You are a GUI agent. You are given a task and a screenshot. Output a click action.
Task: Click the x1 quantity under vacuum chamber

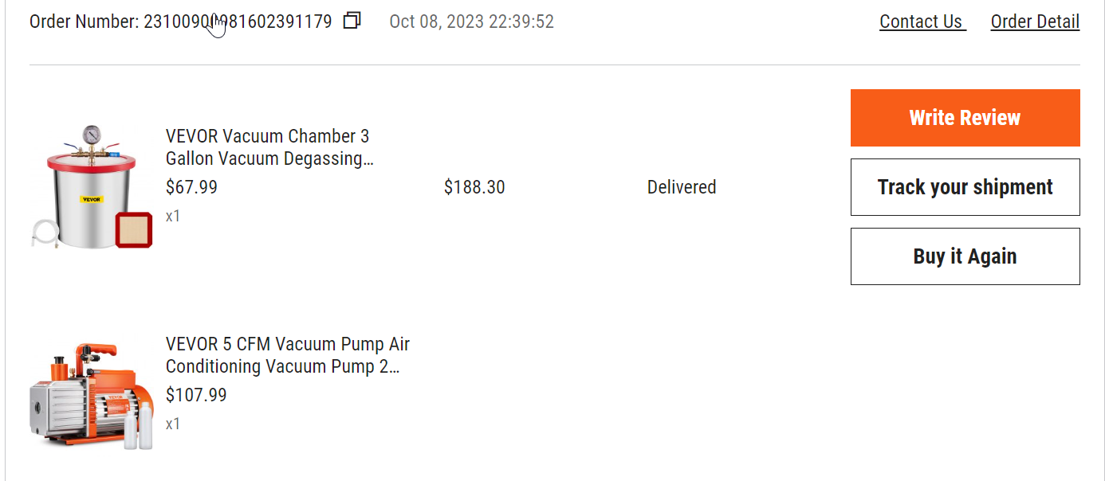coord(173,216)
